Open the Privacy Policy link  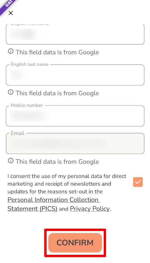point(90,209)
